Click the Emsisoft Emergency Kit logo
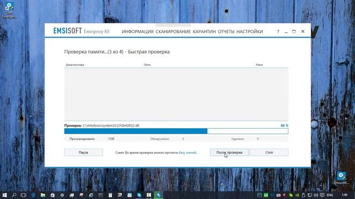 point(82,31)
